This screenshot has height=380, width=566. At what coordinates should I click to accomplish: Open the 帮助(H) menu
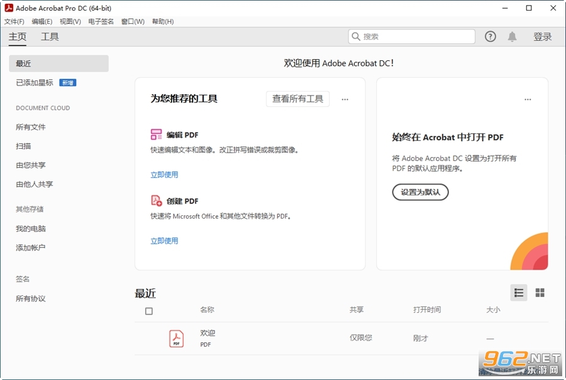[163, 21]
